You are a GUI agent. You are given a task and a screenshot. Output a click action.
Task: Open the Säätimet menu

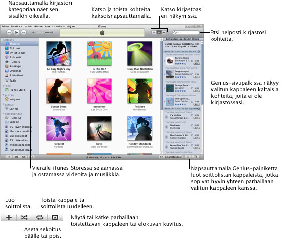38,26
